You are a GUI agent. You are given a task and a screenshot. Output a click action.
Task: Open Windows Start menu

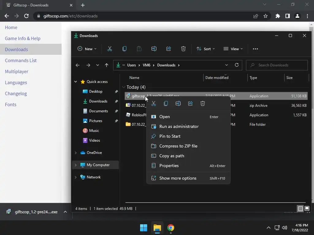(x=144, y=228)
